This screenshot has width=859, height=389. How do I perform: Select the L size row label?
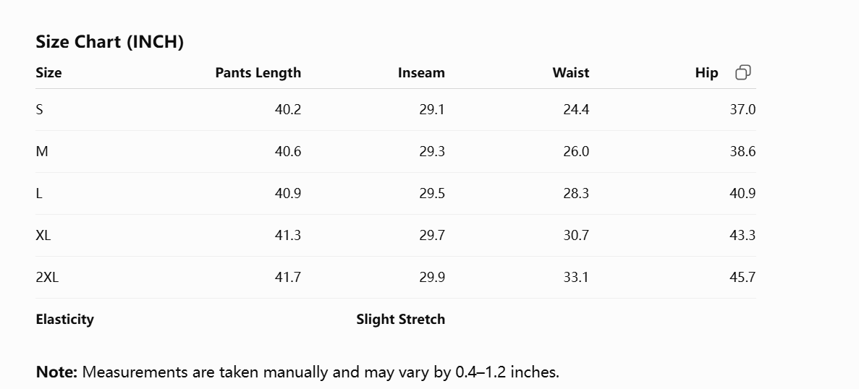point(38,194)
